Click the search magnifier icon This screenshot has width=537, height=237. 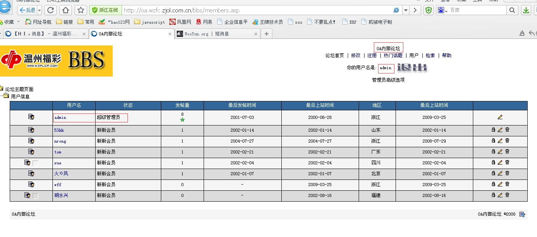tap(513, 10)
